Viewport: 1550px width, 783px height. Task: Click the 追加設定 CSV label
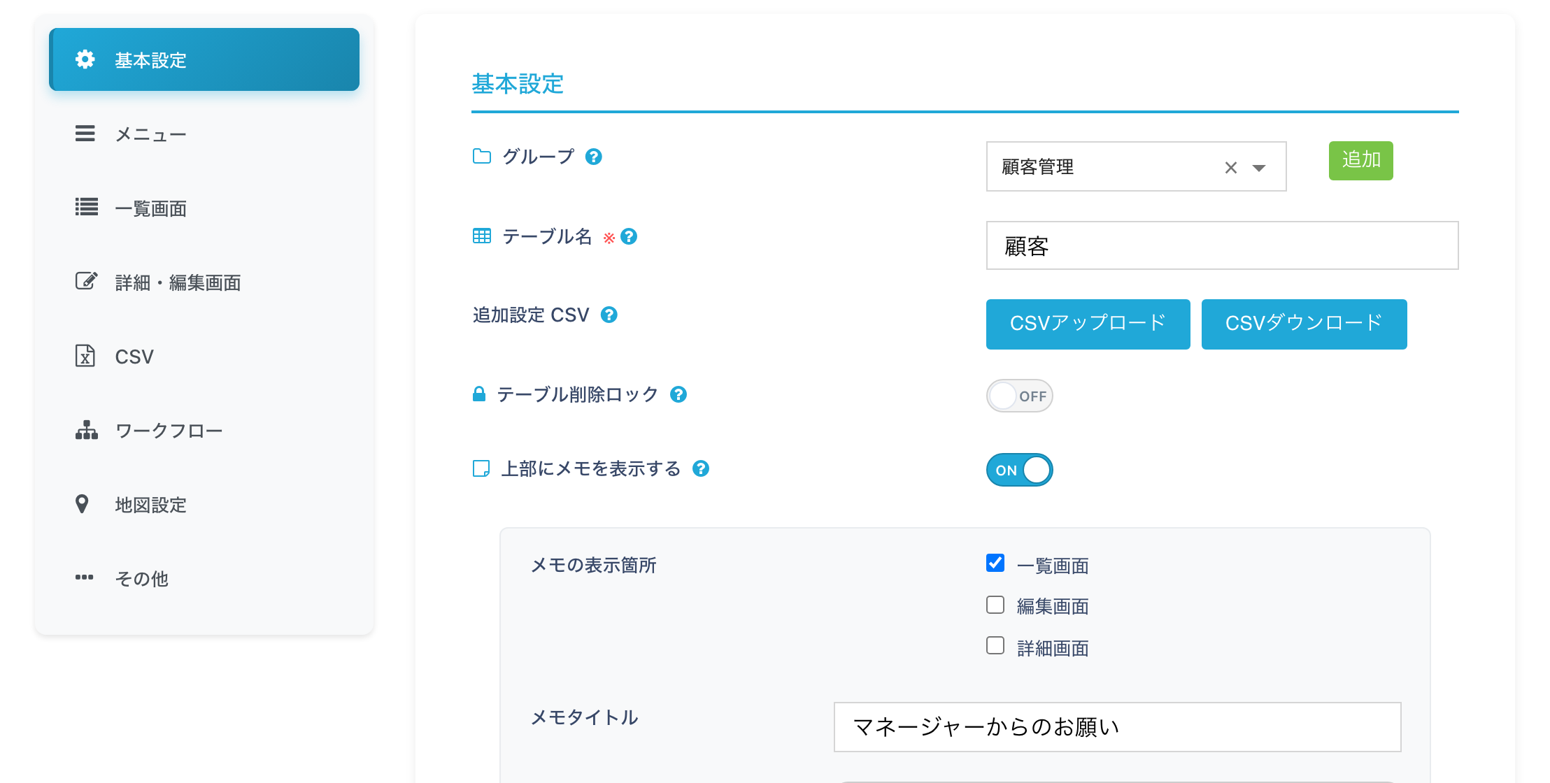[531, 315]
